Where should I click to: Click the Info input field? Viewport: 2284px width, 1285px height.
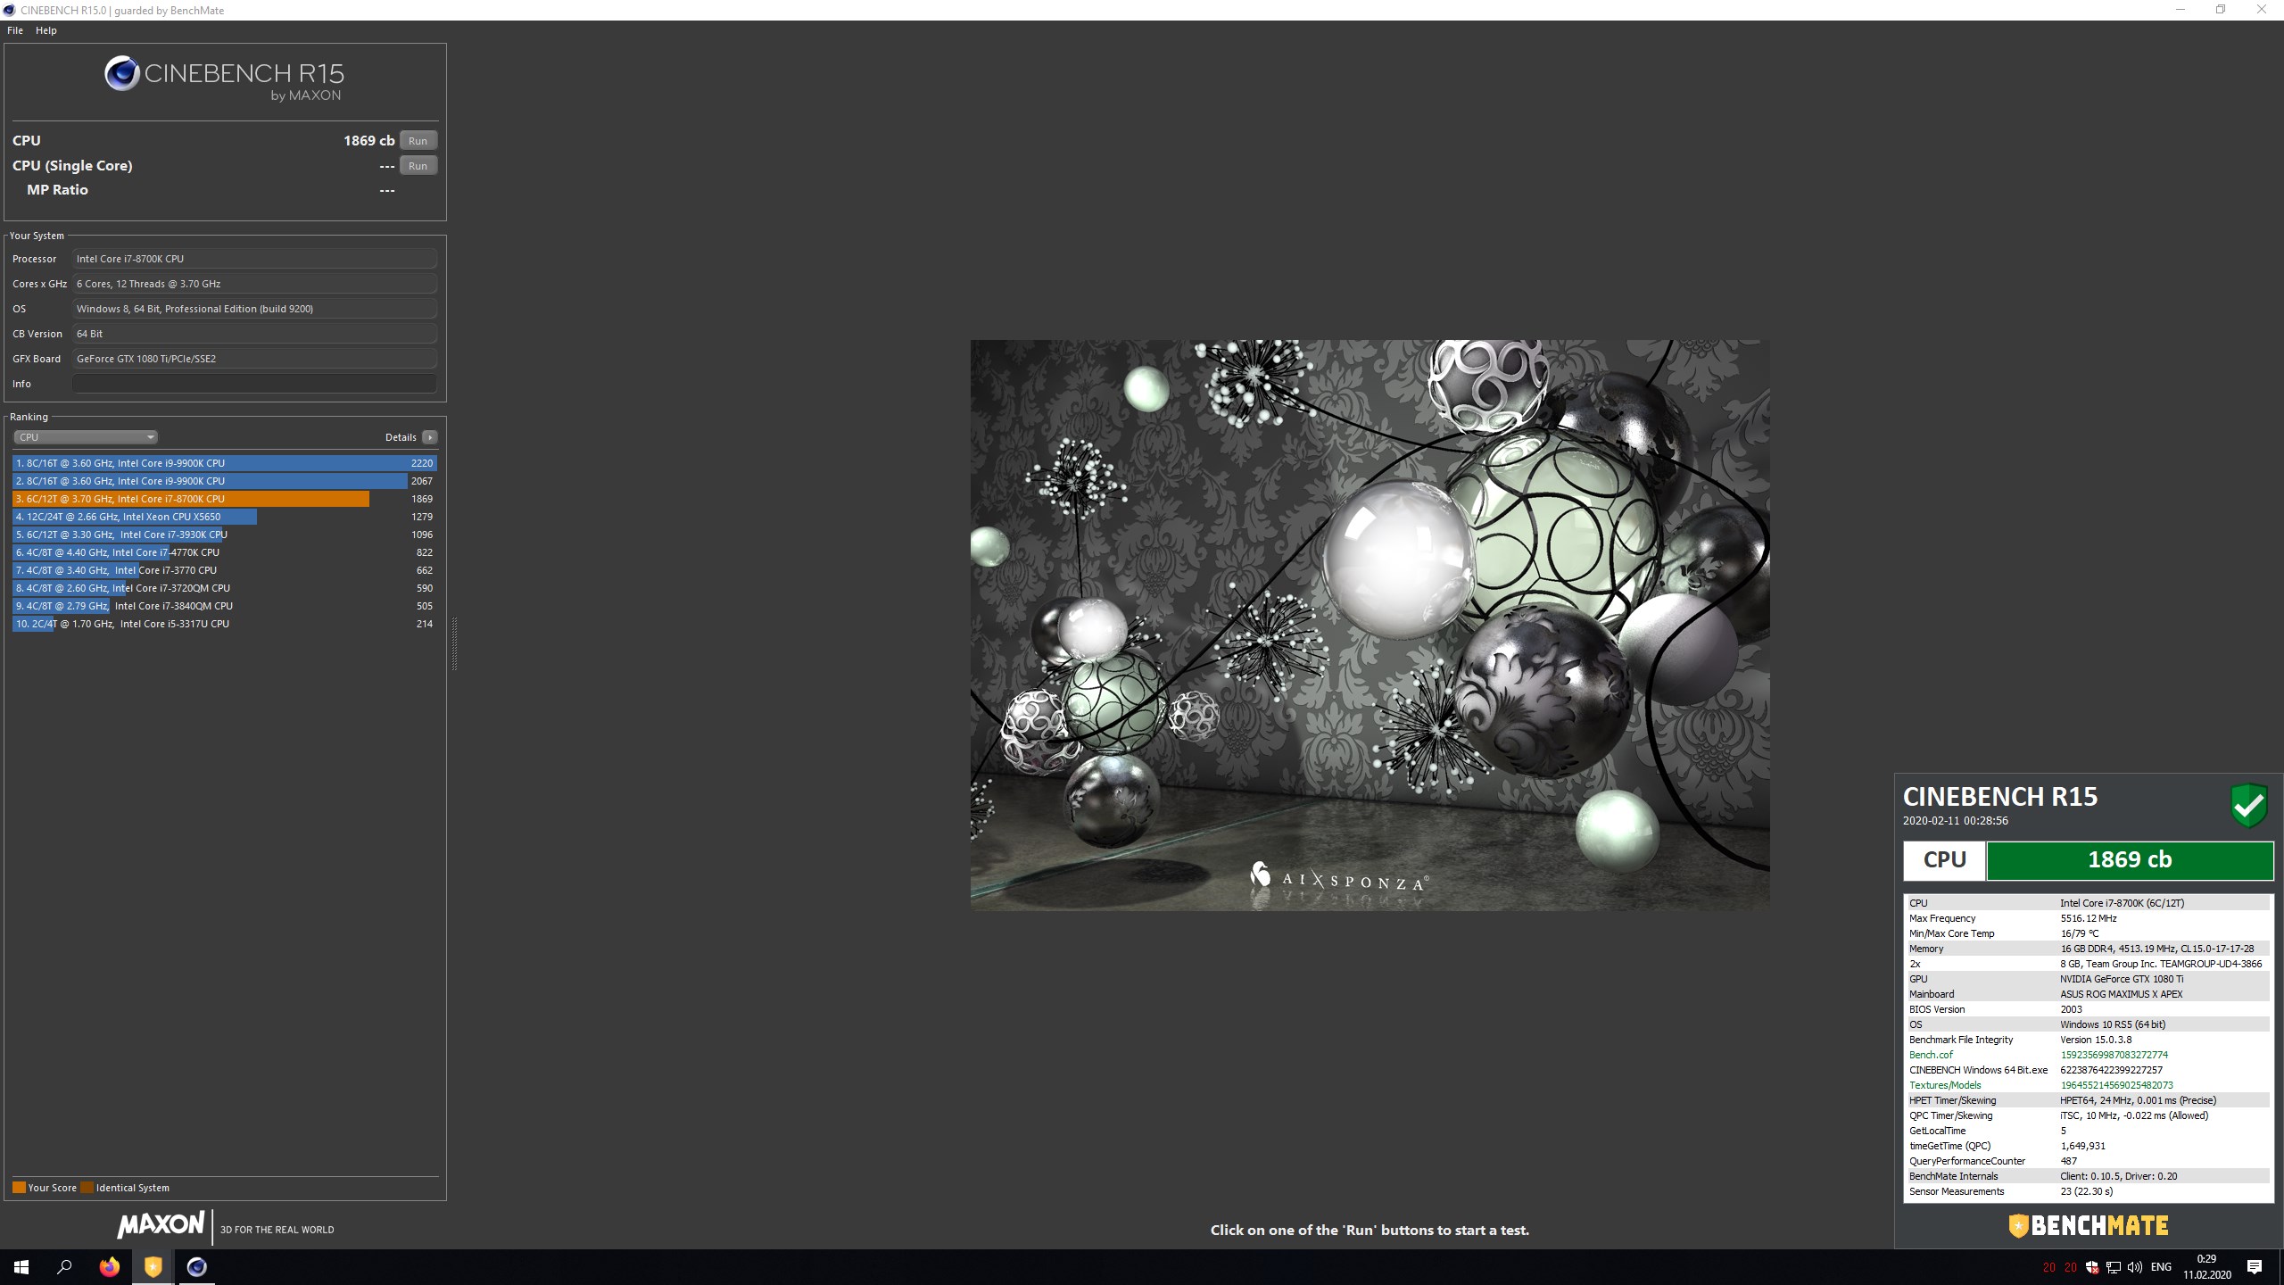click(x=254, y=384)
